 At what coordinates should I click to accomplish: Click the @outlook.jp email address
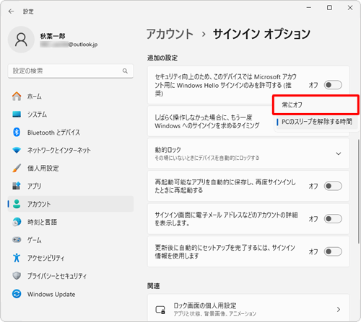83,45
